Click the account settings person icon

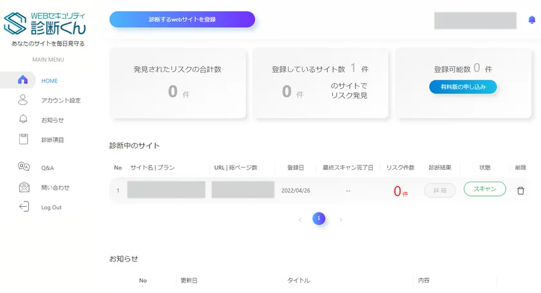23,100
